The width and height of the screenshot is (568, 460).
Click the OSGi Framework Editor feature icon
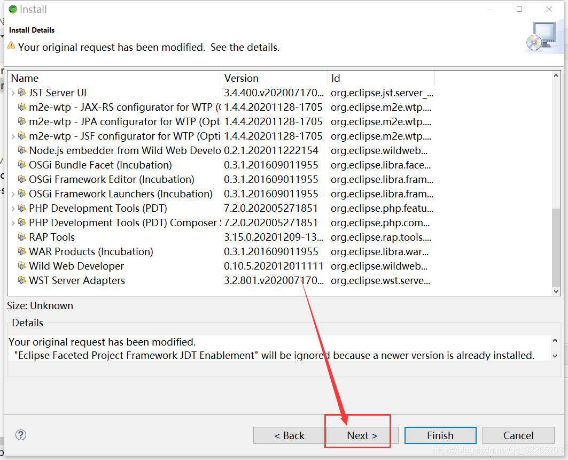(22, 179)
